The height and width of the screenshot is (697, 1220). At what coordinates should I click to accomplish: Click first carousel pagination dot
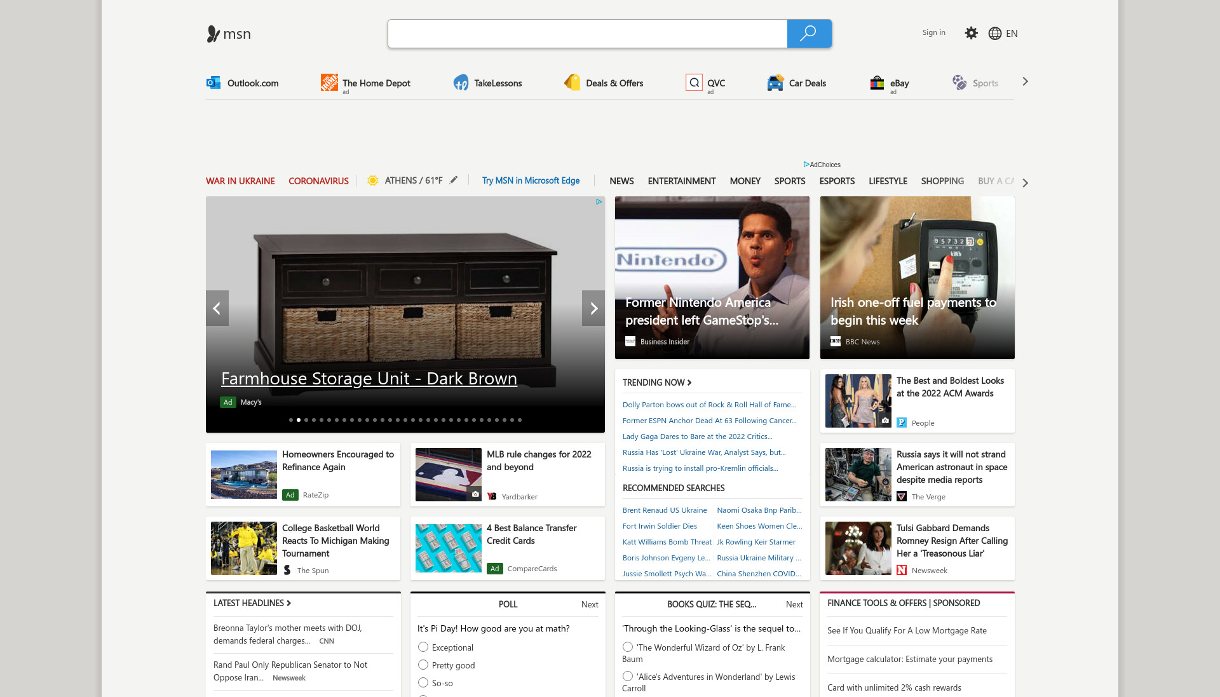pyautogui.click(x=291, y=420)
